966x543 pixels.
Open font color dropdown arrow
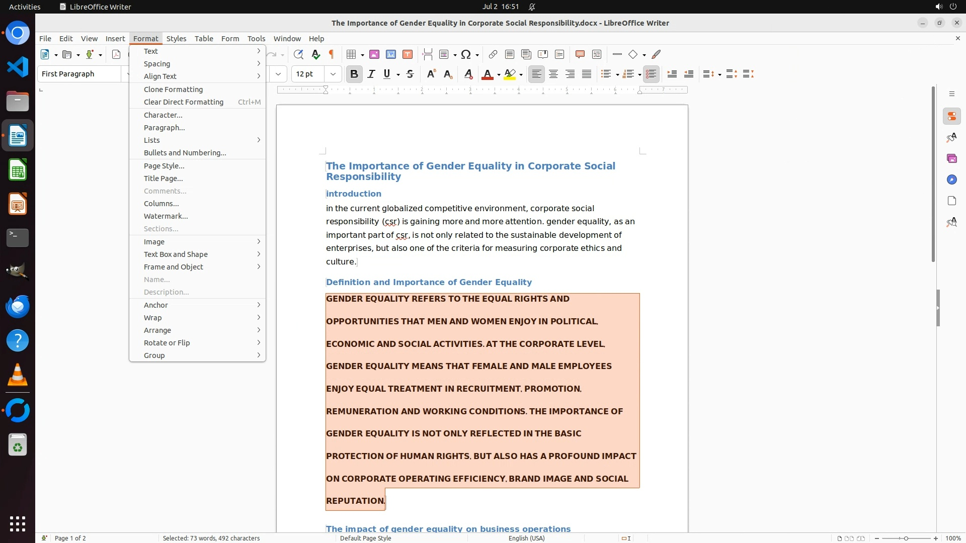499,75
